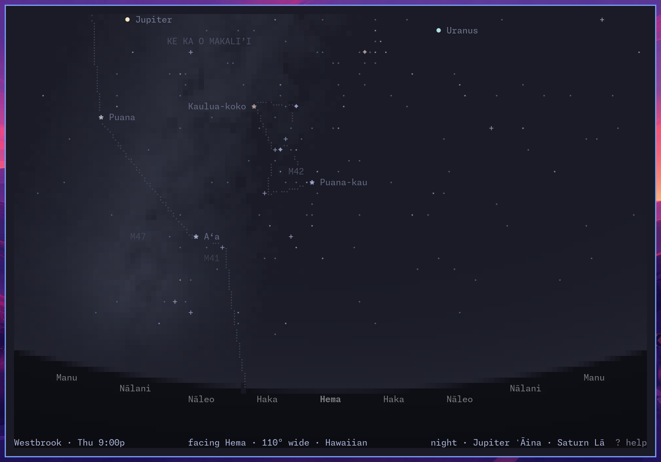Click the A'a star name label

(x=212, y=237)
